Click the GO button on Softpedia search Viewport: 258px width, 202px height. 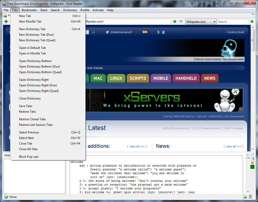93,32
